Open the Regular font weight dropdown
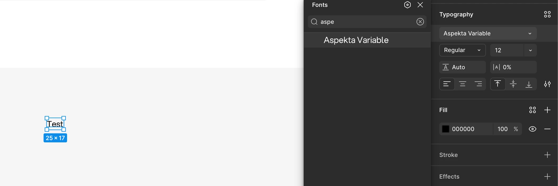The width and height of the screenshot is (558, 186). (463, 50)
